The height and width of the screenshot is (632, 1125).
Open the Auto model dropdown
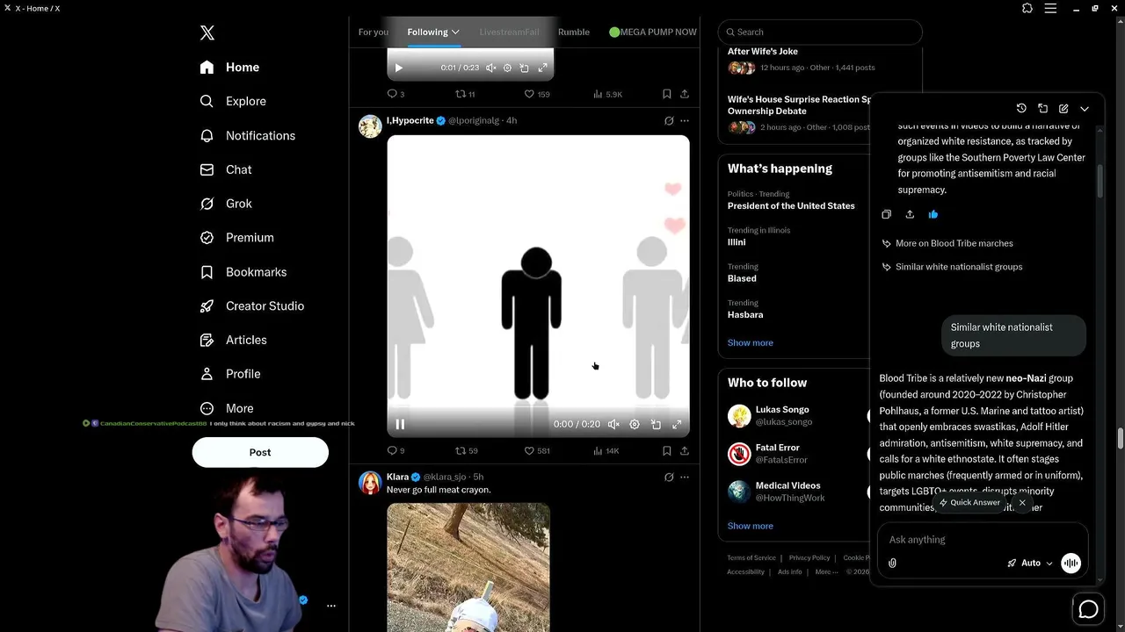(x=1030, y=564)
